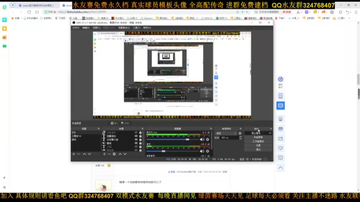Toggle visibility of the topmost OBS source
Image resolution: width=360 pixels, height=202 pixels.
(x=136, y=132)
